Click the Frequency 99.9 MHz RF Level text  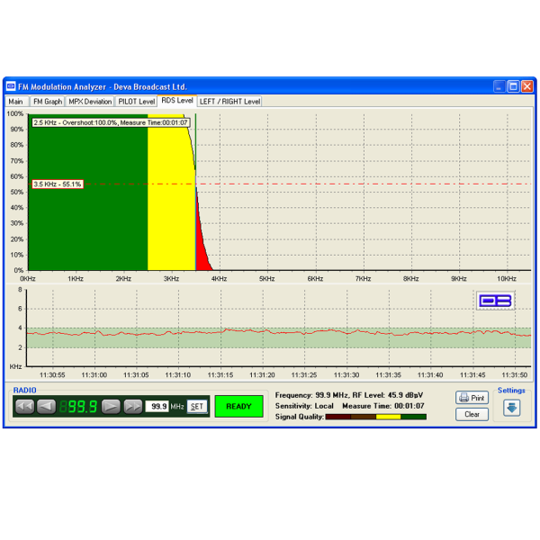pos(349,395)
